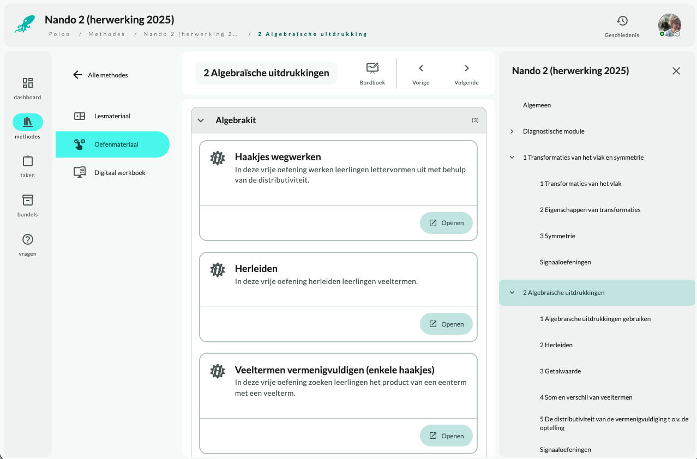Screen dimensions: 697x459
Task: Expand the Diagnostische module chevron
Action: (512, 131)
